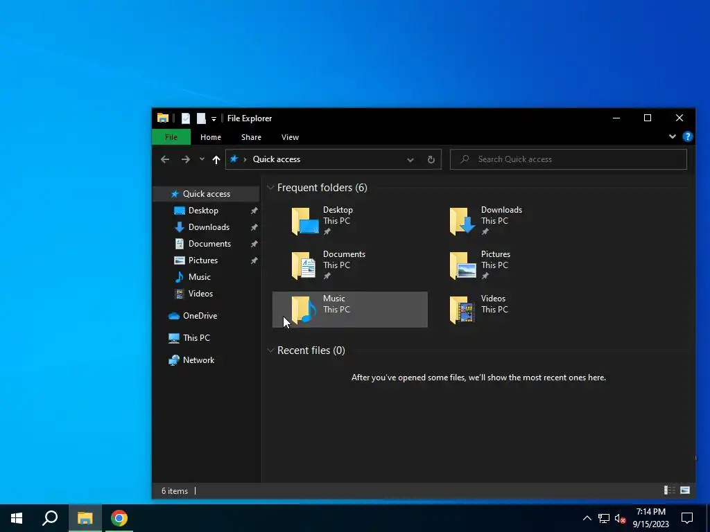Collapse the Recent files group
710x532 pixels.
click(270, 350)
